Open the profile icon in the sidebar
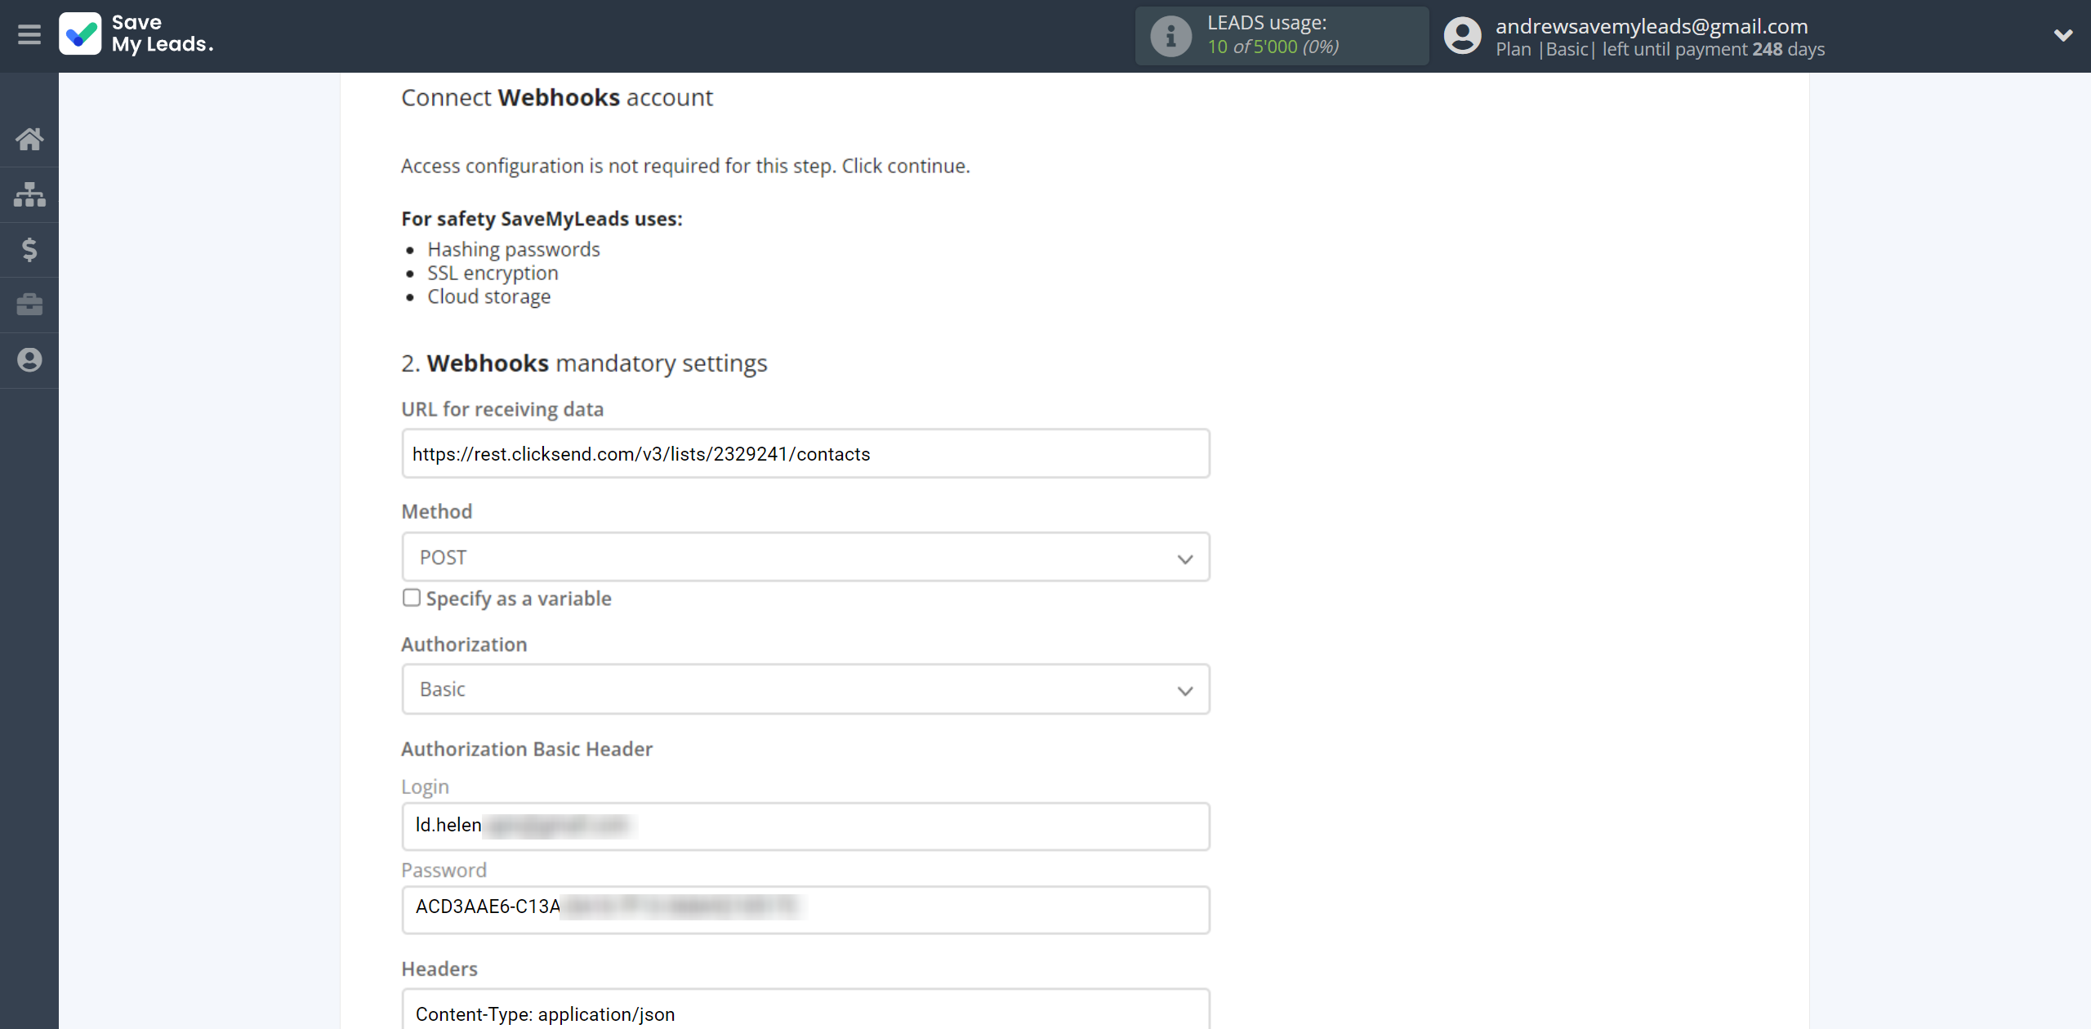The height and width of the screenshot is (1029, 2091). pos(29,360)
